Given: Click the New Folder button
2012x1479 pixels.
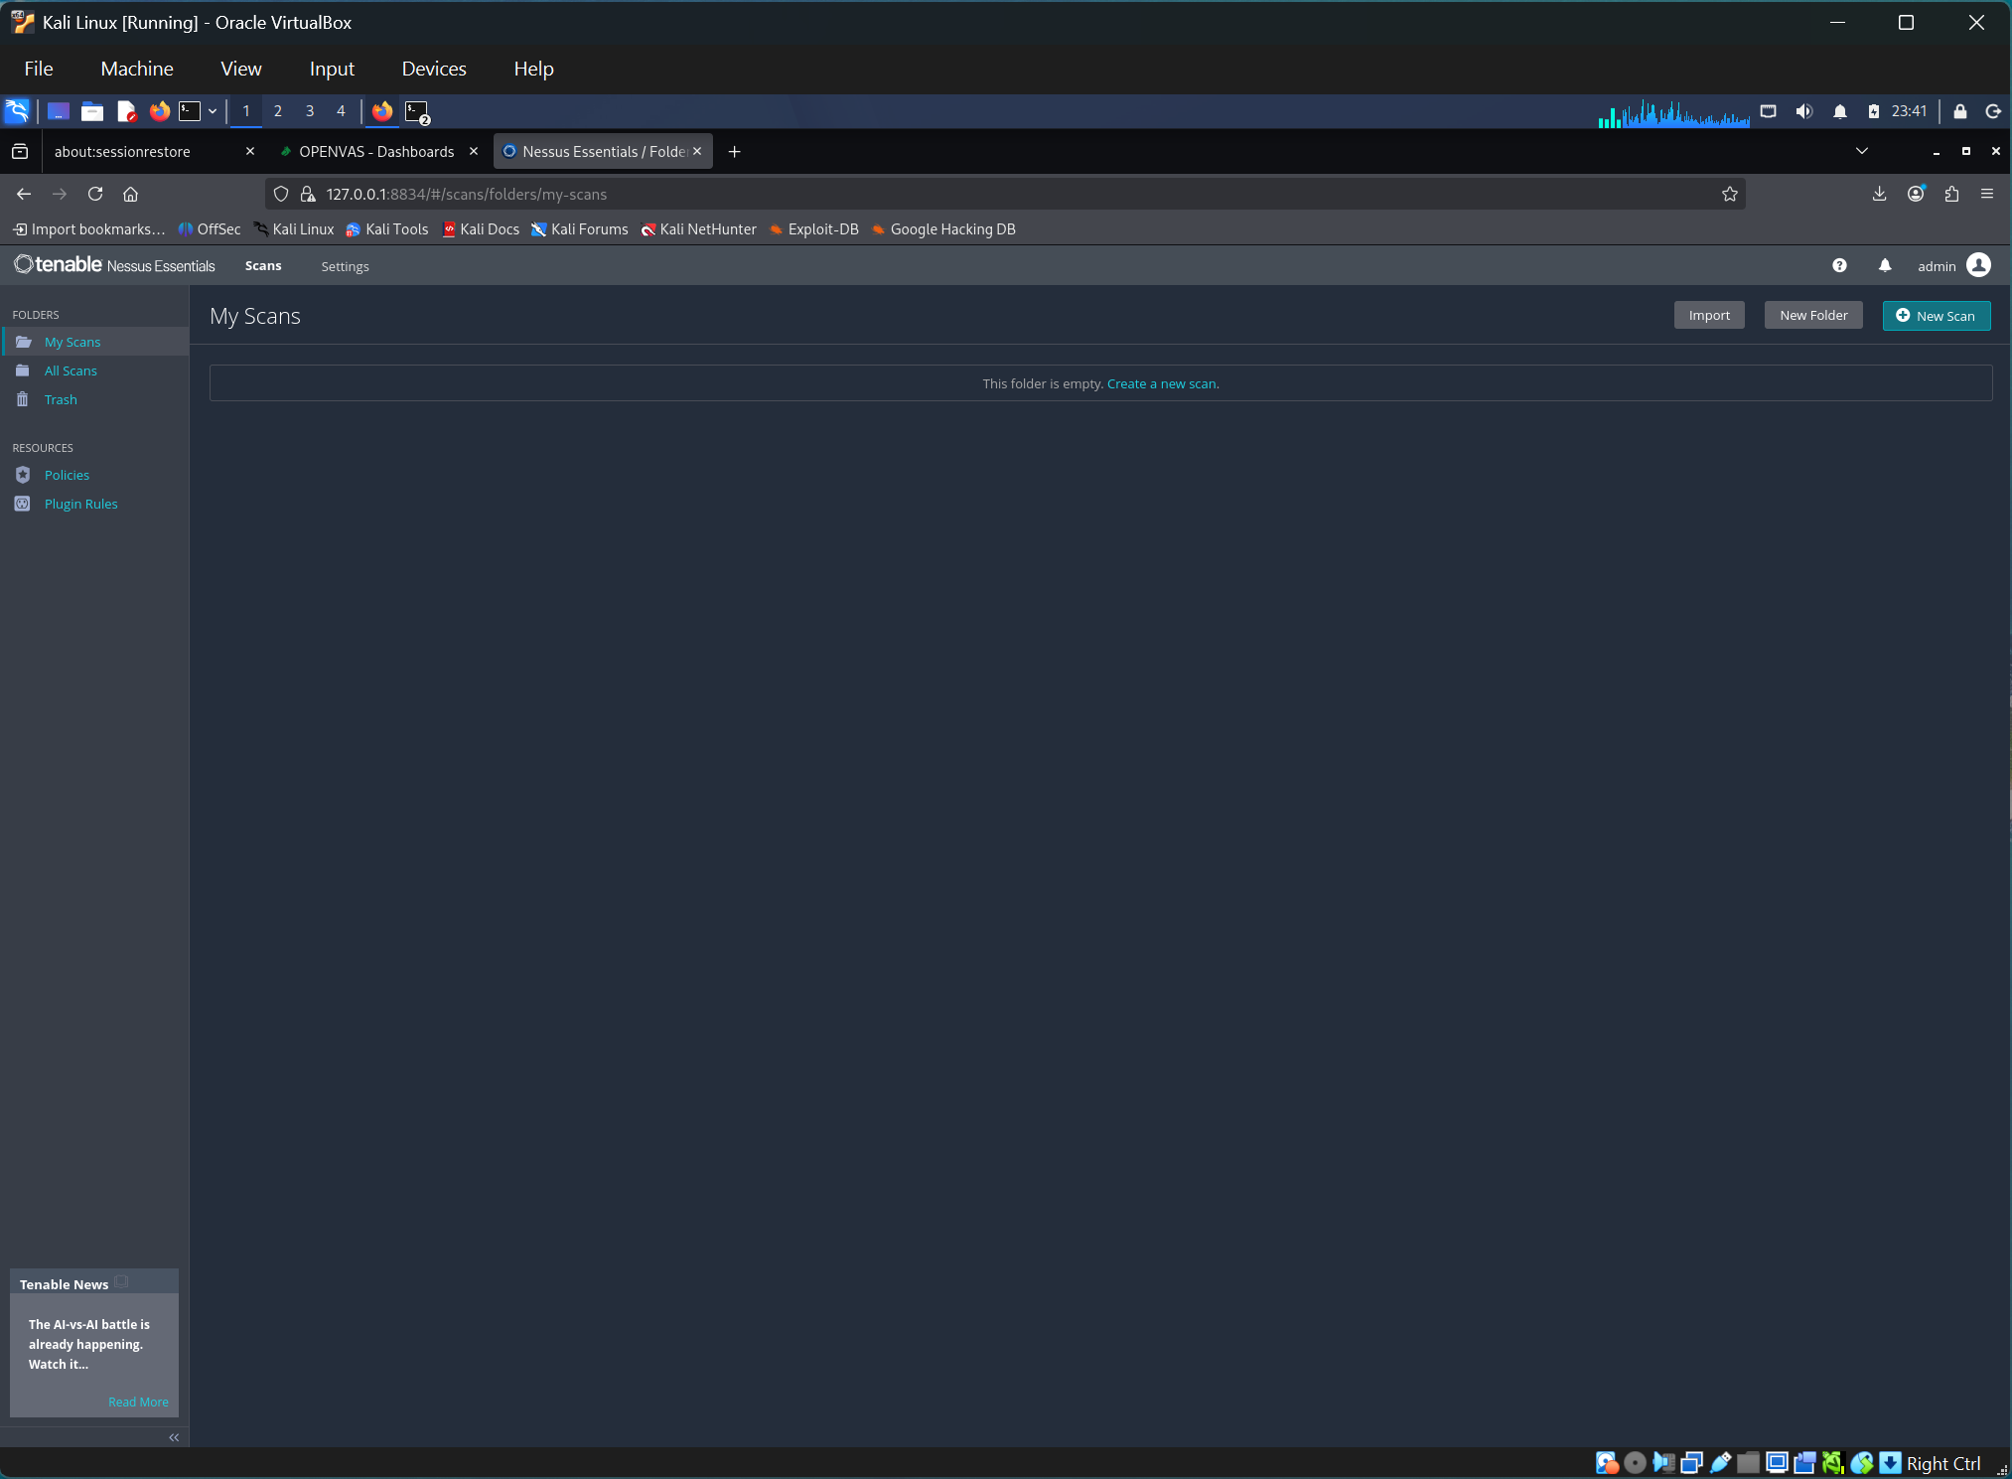Looking at the screenshot, I should coord(1813,315).
